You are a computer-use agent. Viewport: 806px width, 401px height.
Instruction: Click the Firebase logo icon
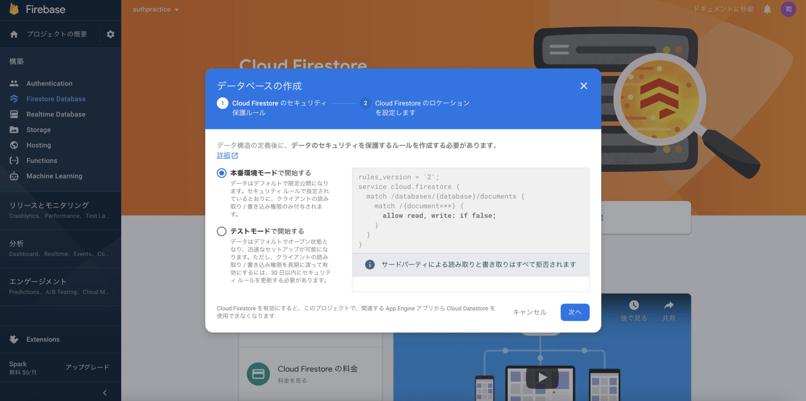pos(14,9)
